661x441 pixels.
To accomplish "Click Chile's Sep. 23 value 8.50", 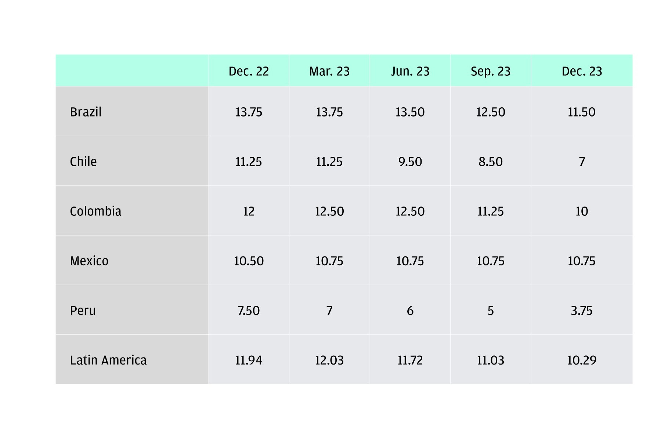I will point(491,161).
